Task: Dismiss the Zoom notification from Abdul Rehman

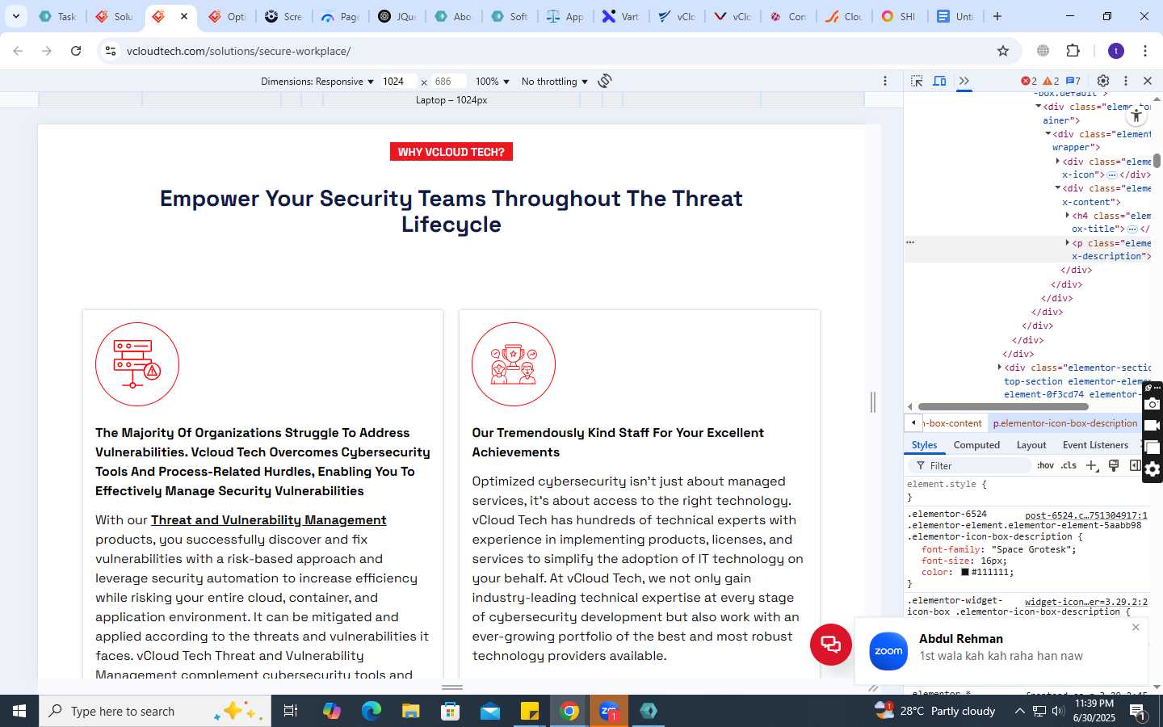Action: pyautogui.click(x=1136, y=628)
